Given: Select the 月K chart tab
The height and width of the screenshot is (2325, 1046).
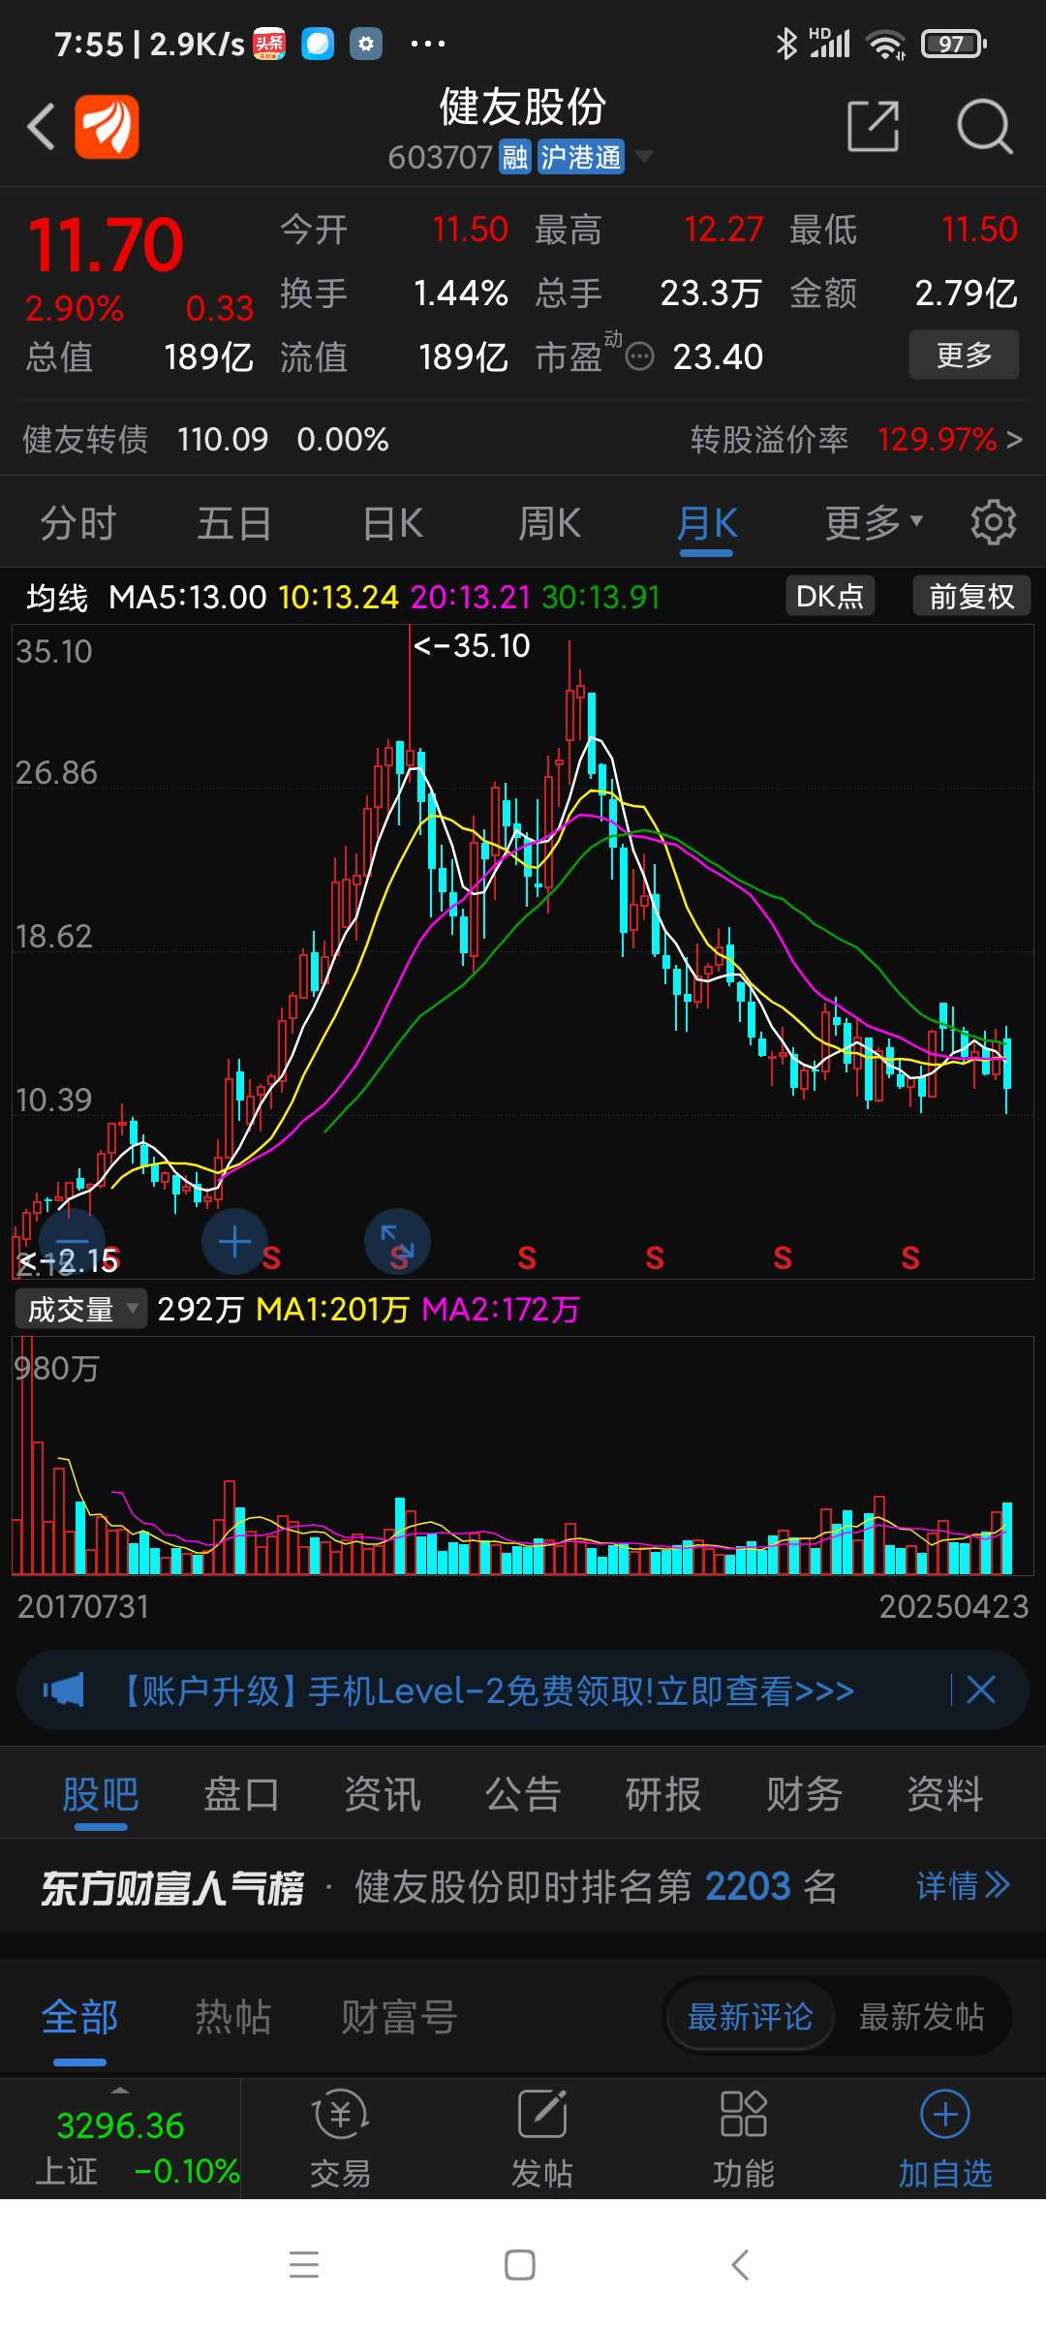Looking at the screenshot, I should click(707, 523).
